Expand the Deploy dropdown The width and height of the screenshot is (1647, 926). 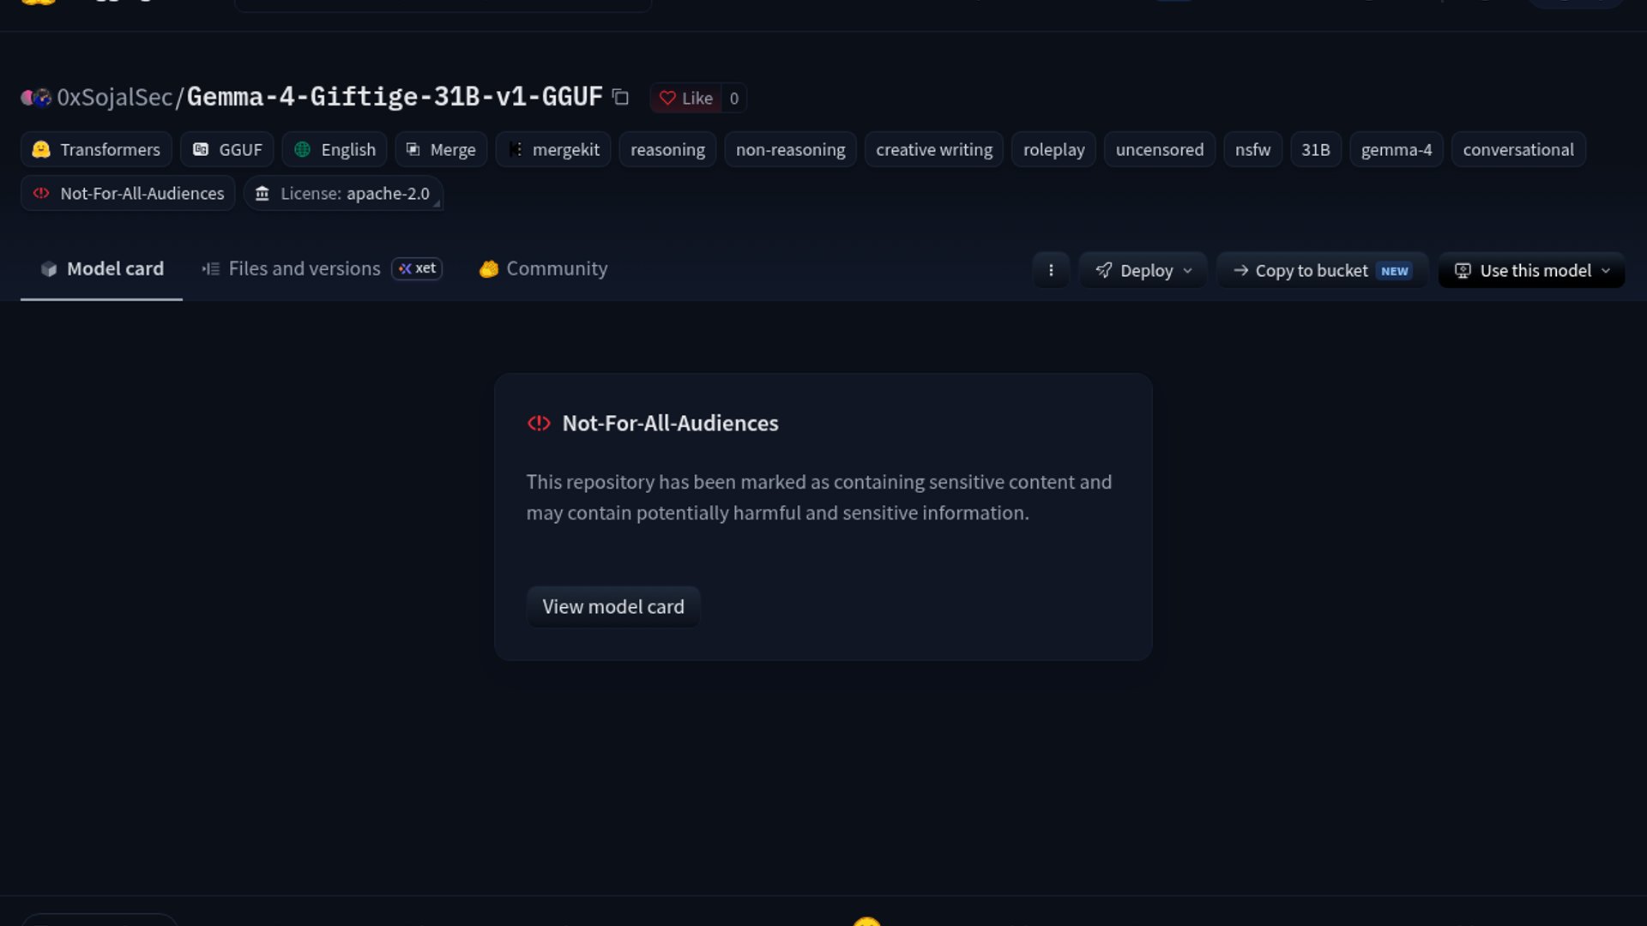(1143, 270)
